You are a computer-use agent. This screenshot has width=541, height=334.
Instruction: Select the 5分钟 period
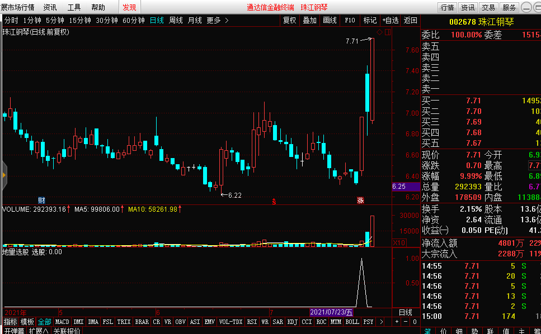(x=55, y=21)
